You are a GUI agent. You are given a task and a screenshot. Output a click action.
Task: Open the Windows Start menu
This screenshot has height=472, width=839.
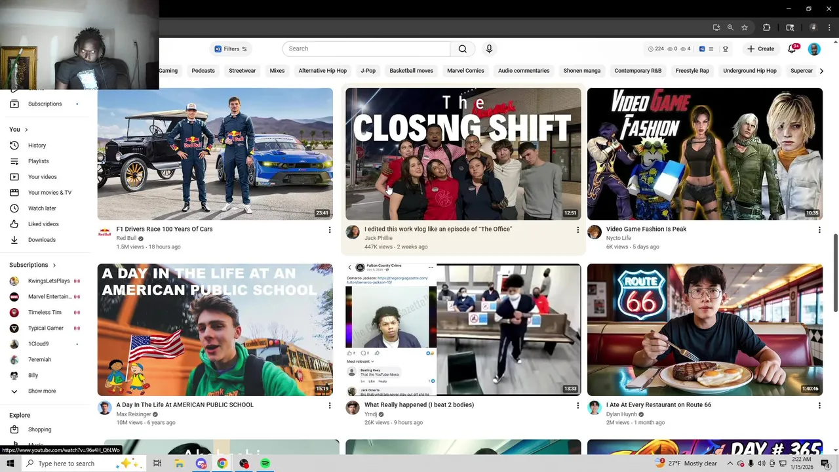[x=10, y=463]
